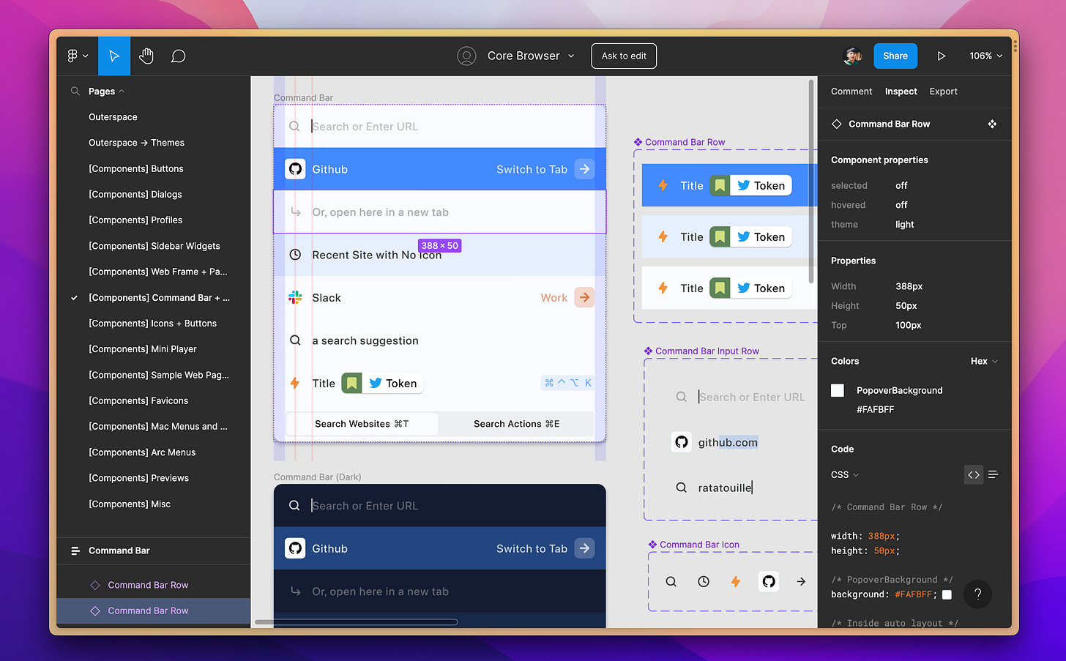
Task: Open the Export tab
Action: 943,92
